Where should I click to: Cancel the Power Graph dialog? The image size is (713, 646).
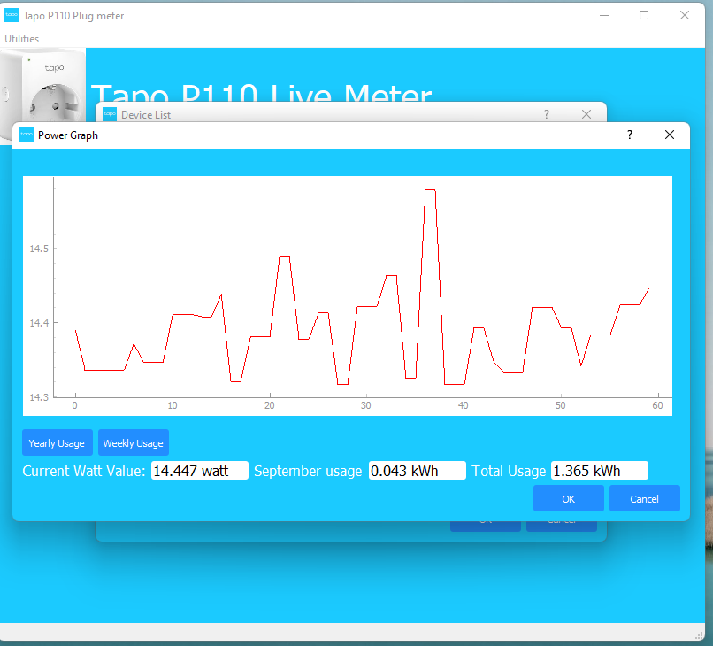644,498
